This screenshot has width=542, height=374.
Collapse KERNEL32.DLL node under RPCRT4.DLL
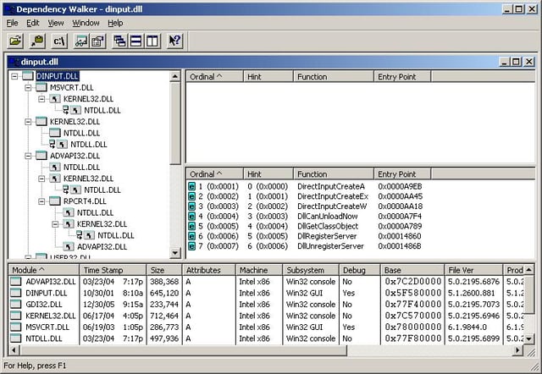click(x=55, y=224)
